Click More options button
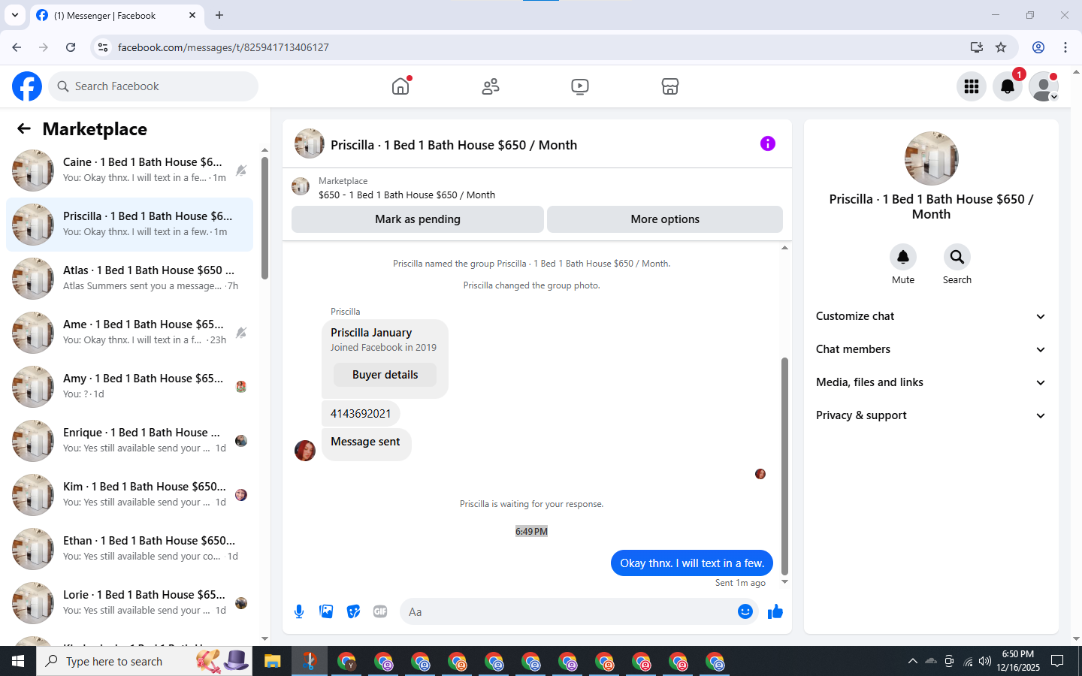This screenshot has width=1082, height=676. point(665,219)
